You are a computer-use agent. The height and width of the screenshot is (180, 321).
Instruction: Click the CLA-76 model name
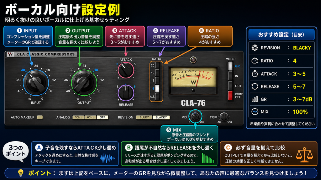tap(193, 103)
